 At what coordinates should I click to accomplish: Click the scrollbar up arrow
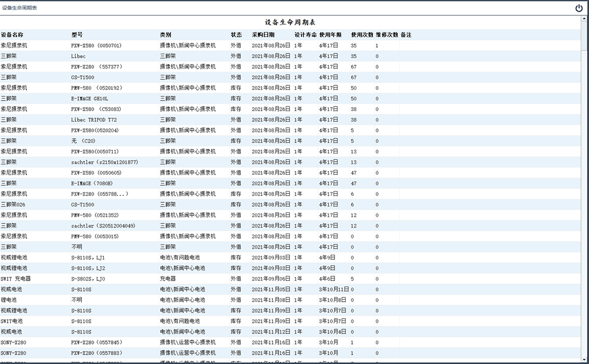point(584,19)
